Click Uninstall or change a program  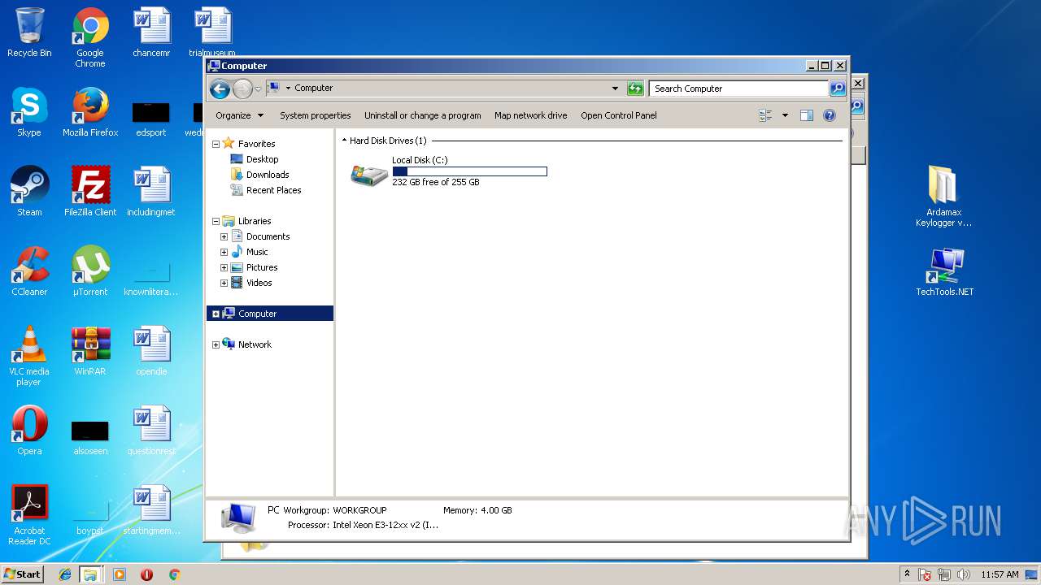tap(423, 115)
